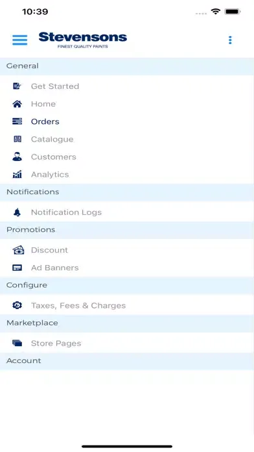
Task: Tap the 10:39 clock in status bar
Action: pos(35,12)
